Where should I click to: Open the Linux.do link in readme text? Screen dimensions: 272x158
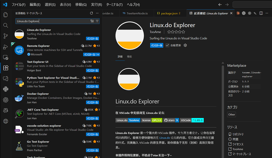165,138
